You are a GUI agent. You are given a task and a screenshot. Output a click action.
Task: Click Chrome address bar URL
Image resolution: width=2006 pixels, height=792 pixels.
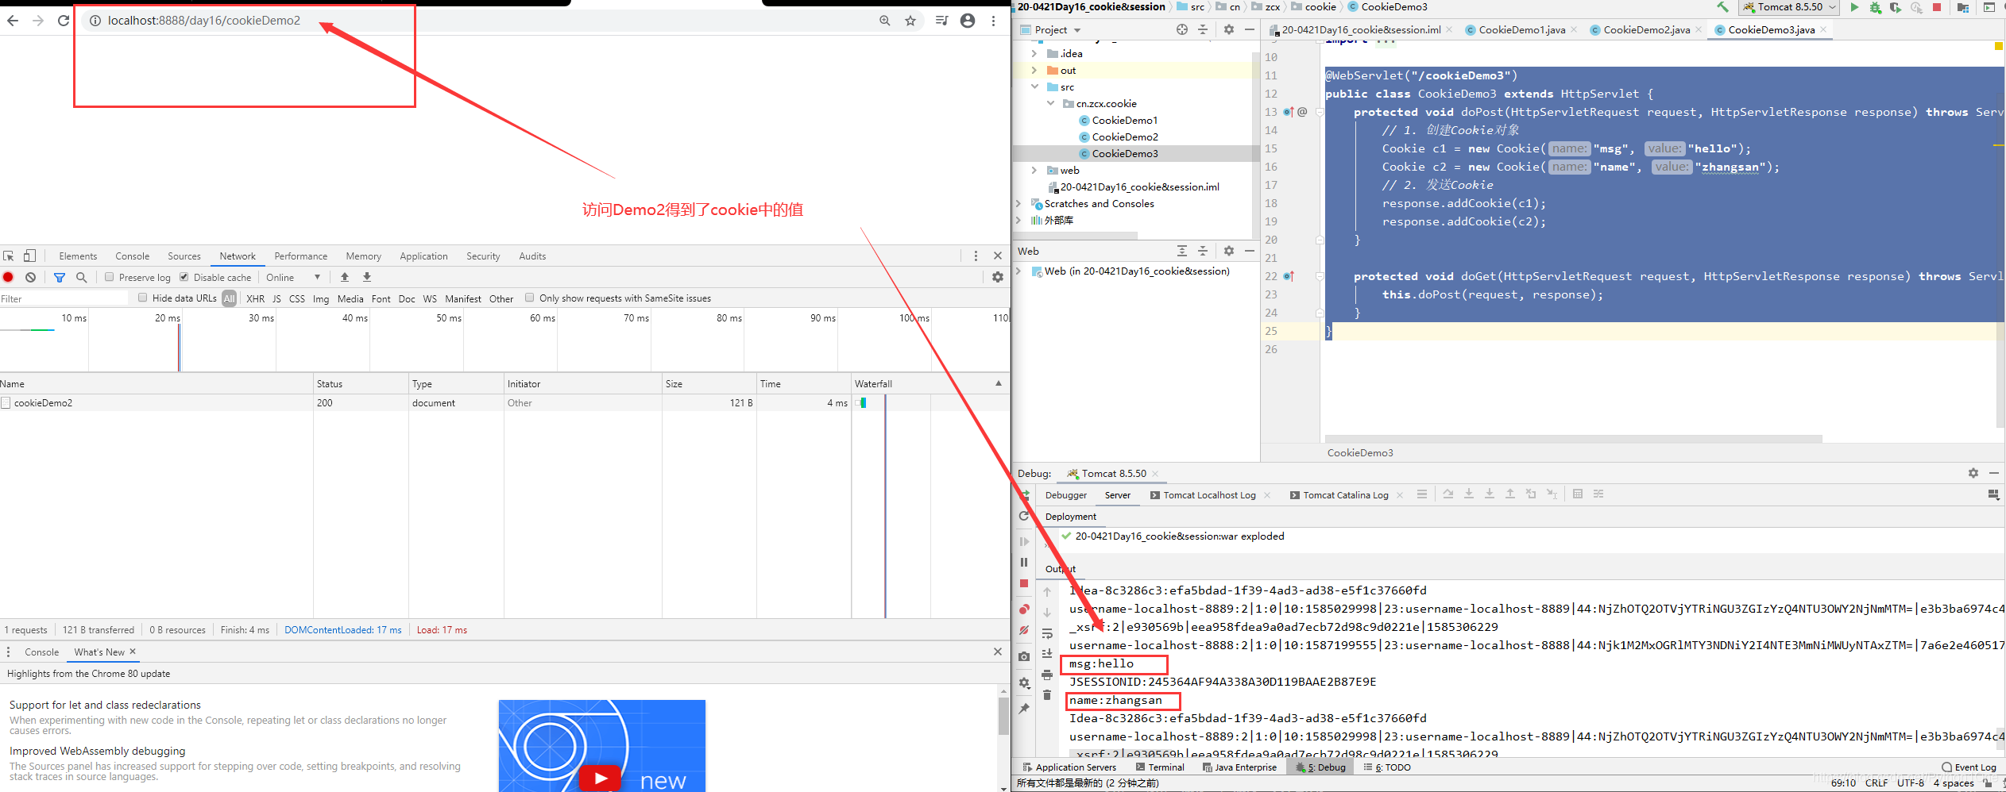coord(204,21)
